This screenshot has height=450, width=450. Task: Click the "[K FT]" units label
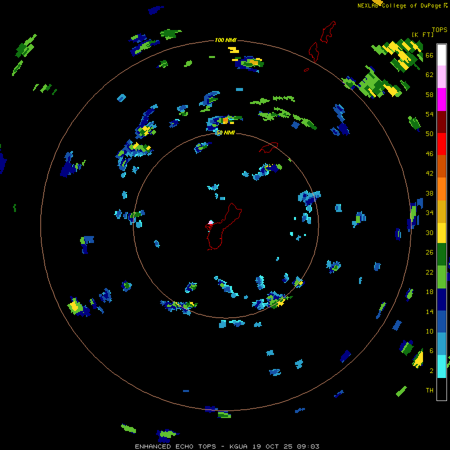click(422, 34)
